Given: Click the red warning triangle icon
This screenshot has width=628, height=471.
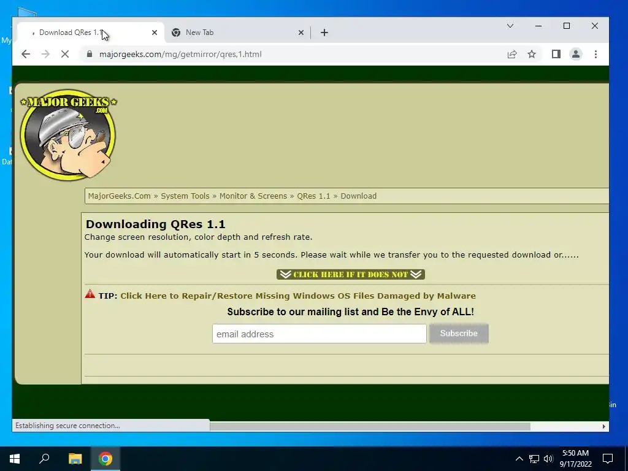Looking at the screenshot, I should click(90, 294).
